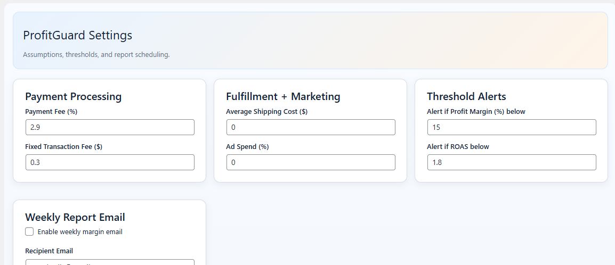Click the 'Payment Fee (%)' label text
615x265 pixels.
click(51, 112)
